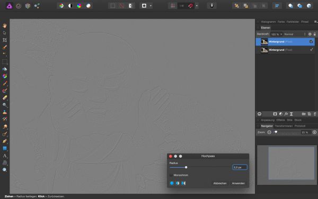318x199 pixels.
Task: Delete layer with trash icon
Action: click(315, 114)
